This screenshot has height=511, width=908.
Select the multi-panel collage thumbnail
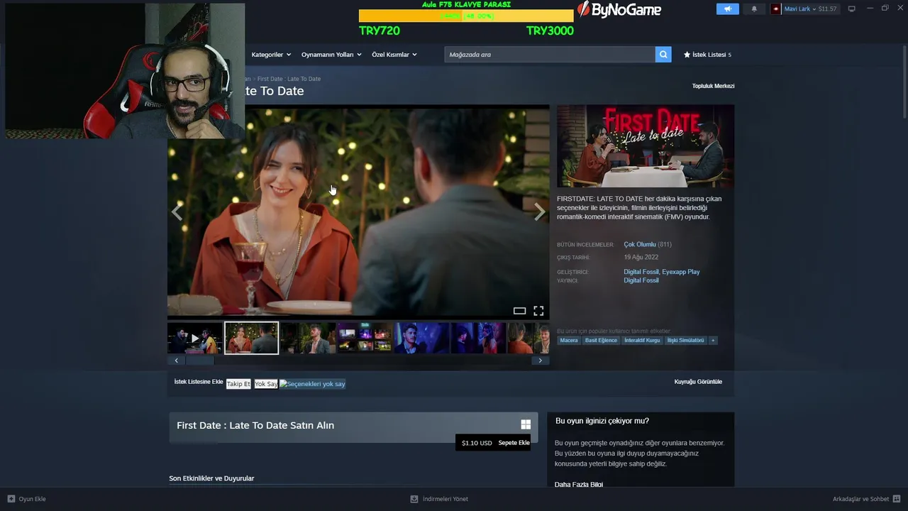click(365, 338)
